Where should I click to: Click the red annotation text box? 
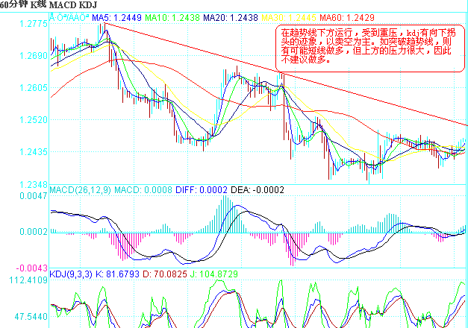tap(369, 48)
